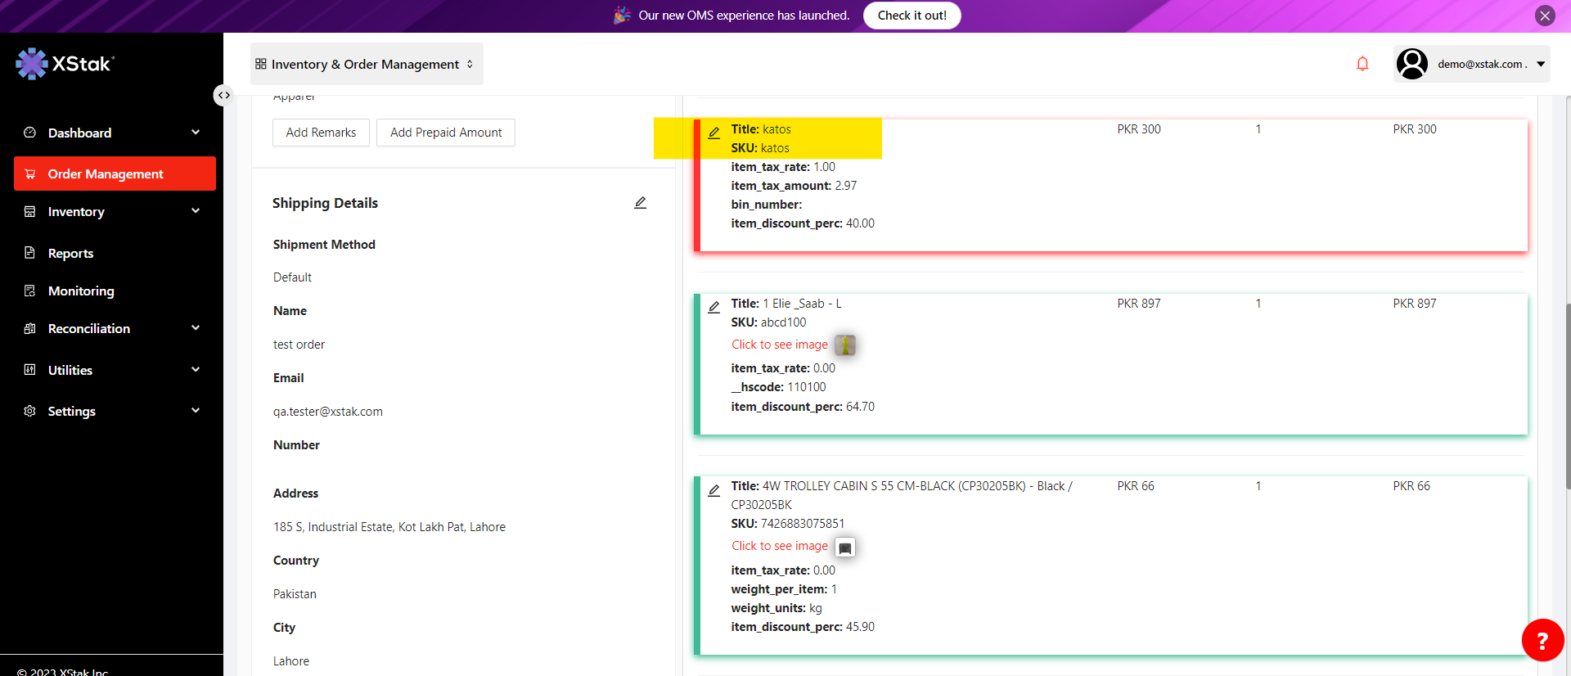Open the red help question mark button
This screenshot has width=1571, height=676.
[1542, 640]
